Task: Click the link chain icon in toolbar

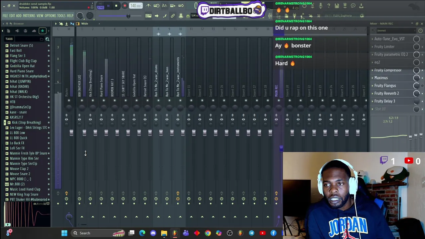Action: pyautogui.click(x=173, y=16)
